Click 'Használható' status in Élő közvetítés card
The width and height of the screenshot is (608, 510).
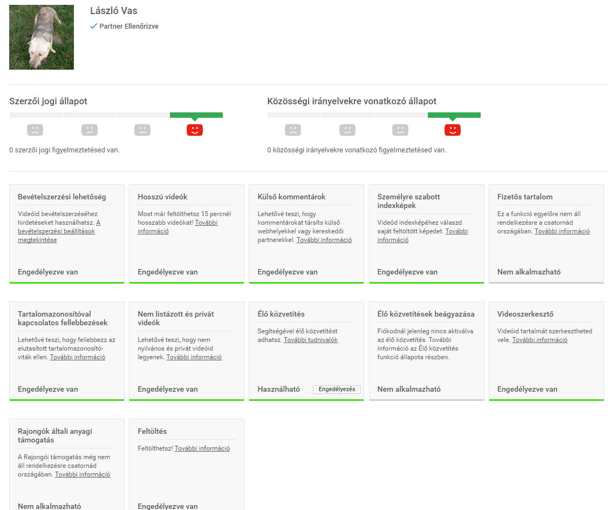tap(279, 389)
